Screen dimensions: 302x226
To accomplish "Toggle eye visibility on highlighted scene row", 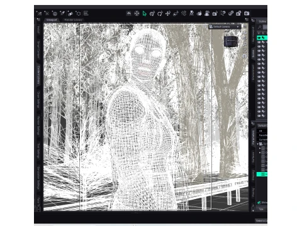I will tap(259, 38).
